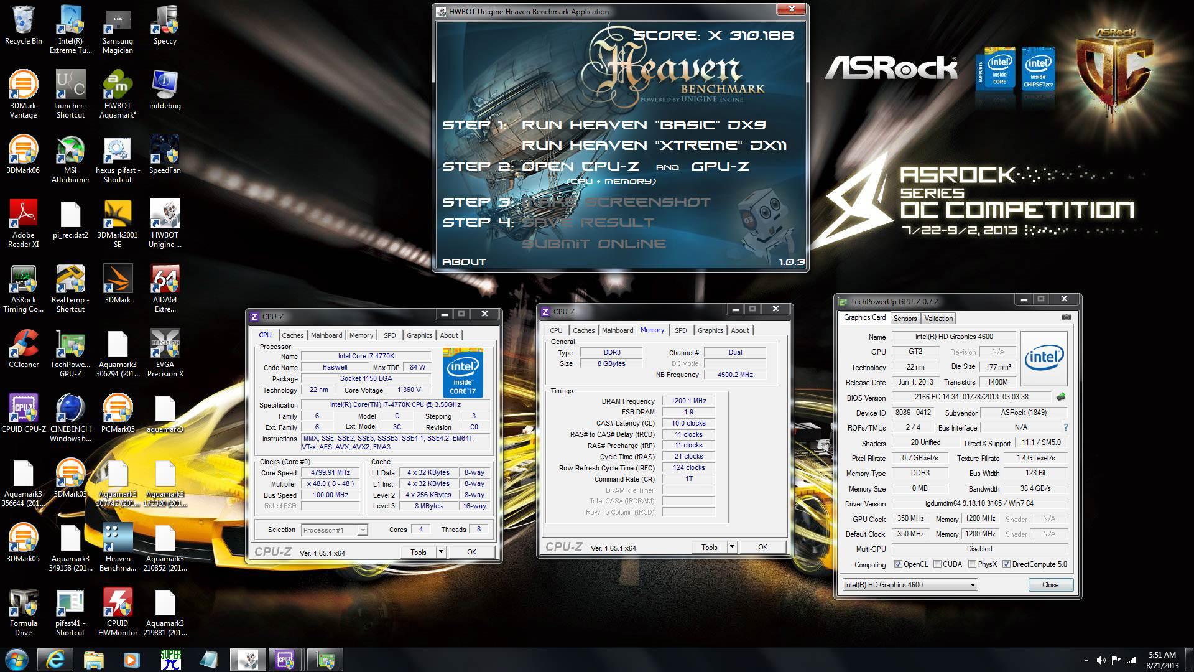1194x672 pixels.
Task: Open Speccy desktop icon
Action: point(165,26)
